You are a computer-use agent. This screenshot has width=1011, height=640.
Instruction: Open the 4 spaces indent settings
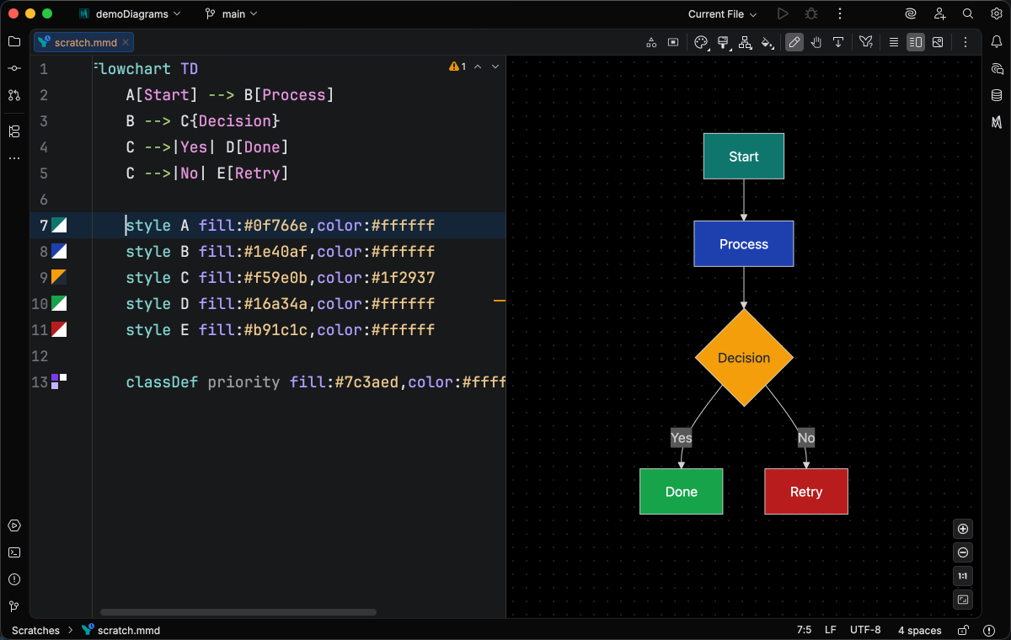coord(920,630)
